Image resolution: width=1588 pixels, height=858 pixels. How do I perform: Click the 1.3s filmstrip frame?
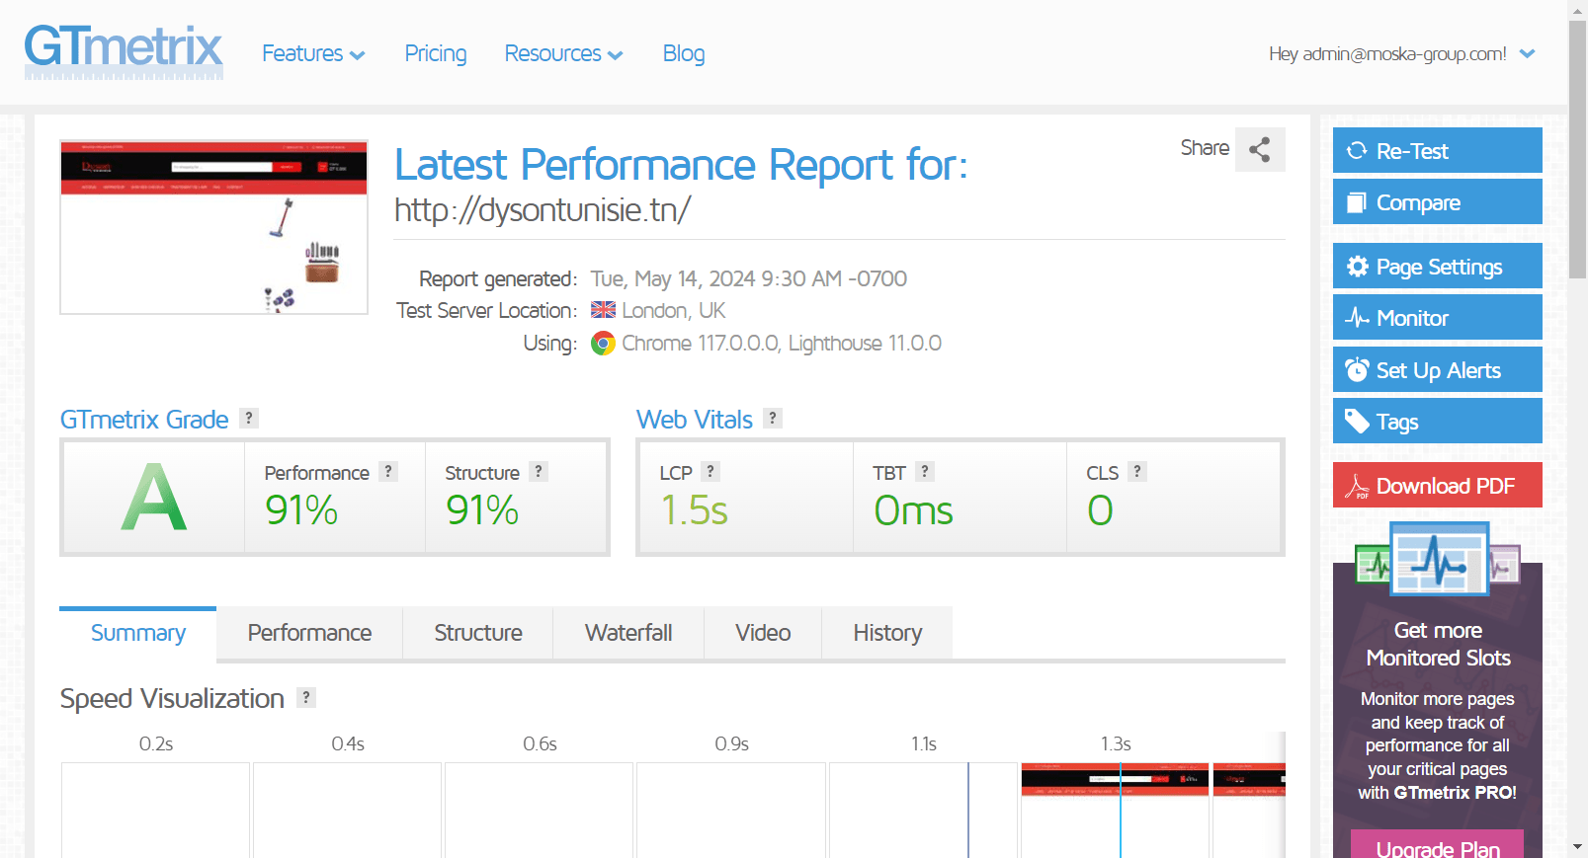point(1115,810)
